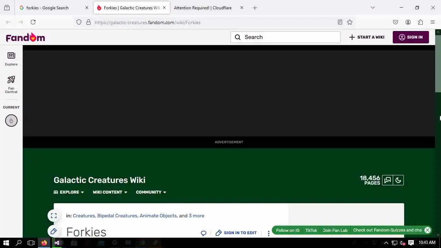Viewport: 441px width, 248px height.
Task: Open the page comments bubble icon
Action: [x=204, y=233]
